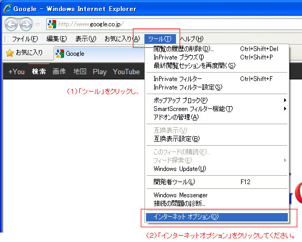Expand the ポップアップ ブロック(P) submenu
The height and width of the screenshot is (242, 302).
click(217, 100)
